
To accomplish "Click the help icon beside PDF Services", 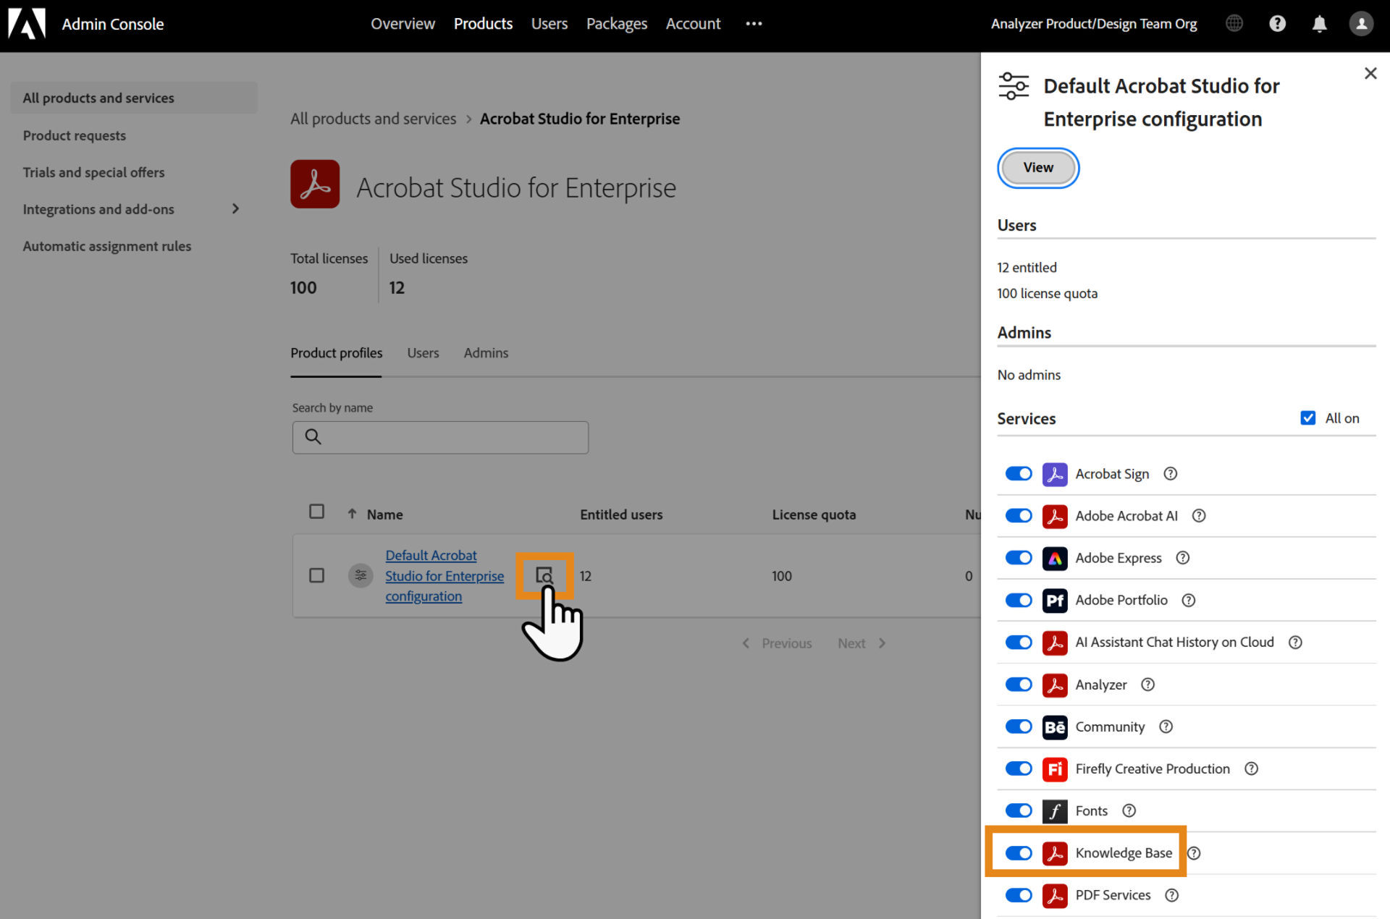I will (1171, 895).
